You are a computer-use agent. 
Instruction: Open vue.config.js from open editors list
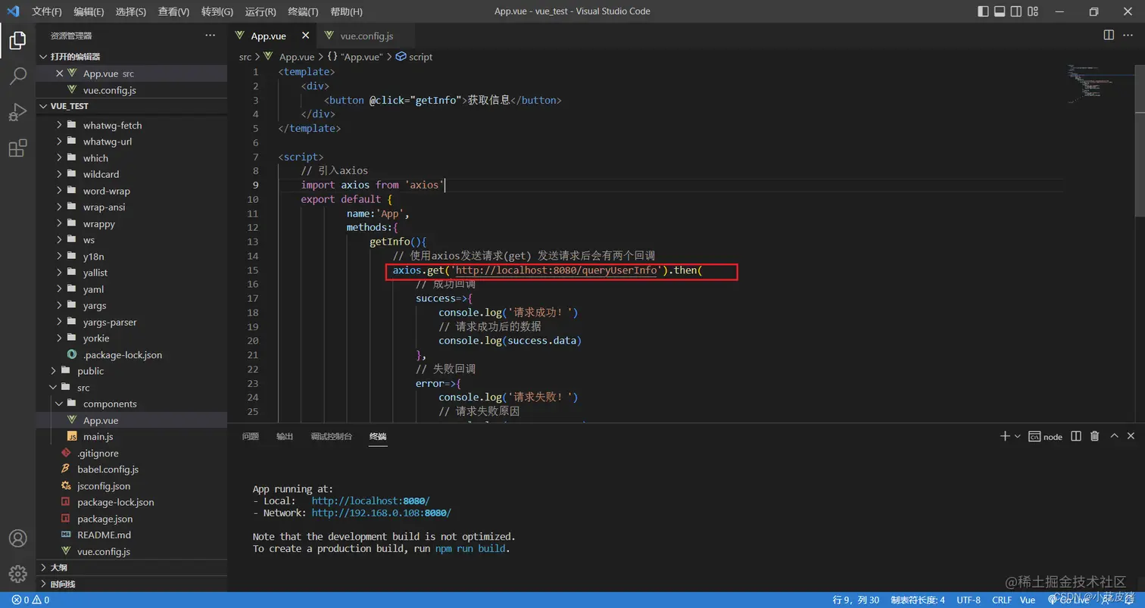click(x=132, y=90)
